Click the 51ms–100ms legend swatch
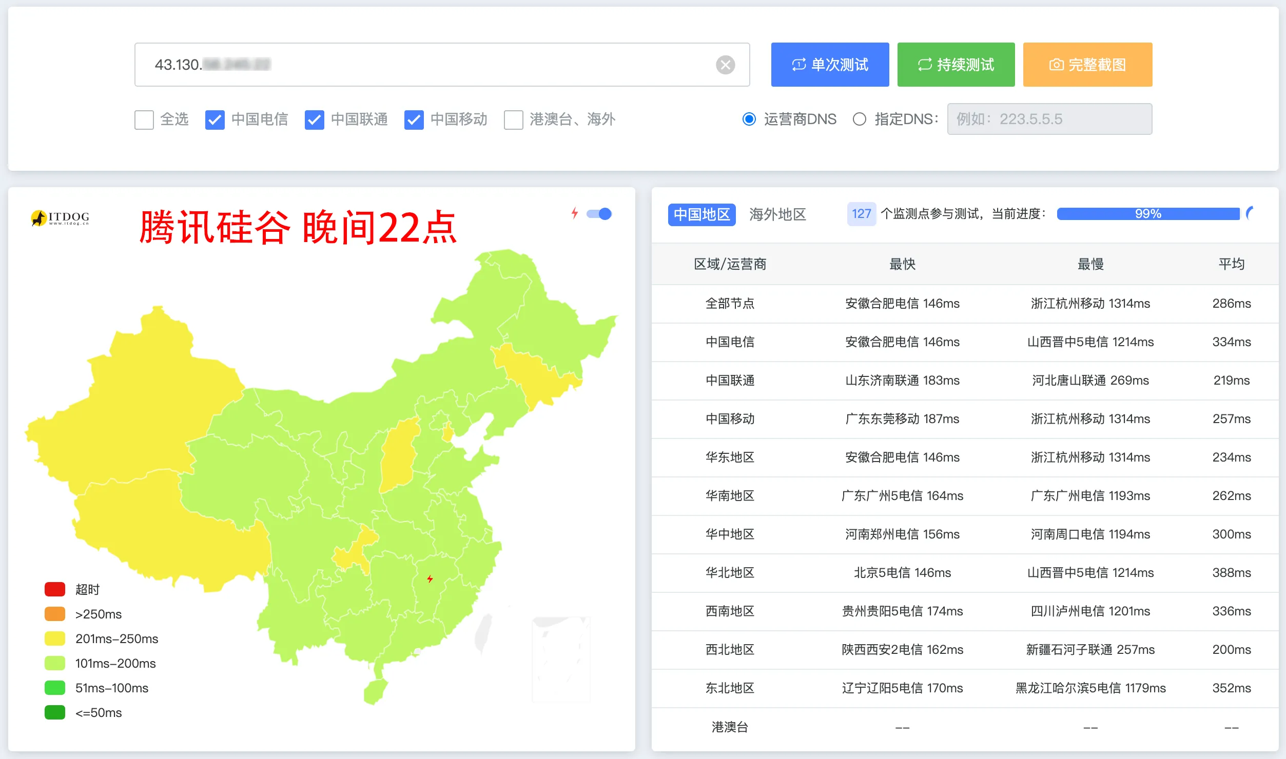The image size is (1286, 759). point(55,688)
